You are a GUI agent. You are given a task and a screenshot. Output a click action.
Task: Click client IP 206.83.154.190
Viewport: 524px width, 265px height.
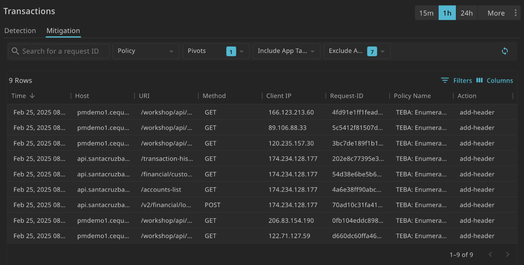(x=291, y=221)
